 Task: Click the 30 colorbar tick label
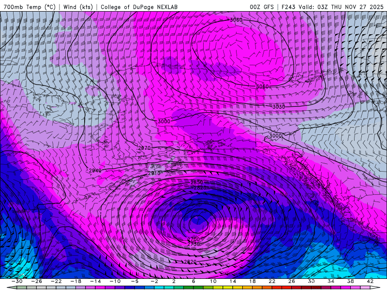tap(311, 281)
